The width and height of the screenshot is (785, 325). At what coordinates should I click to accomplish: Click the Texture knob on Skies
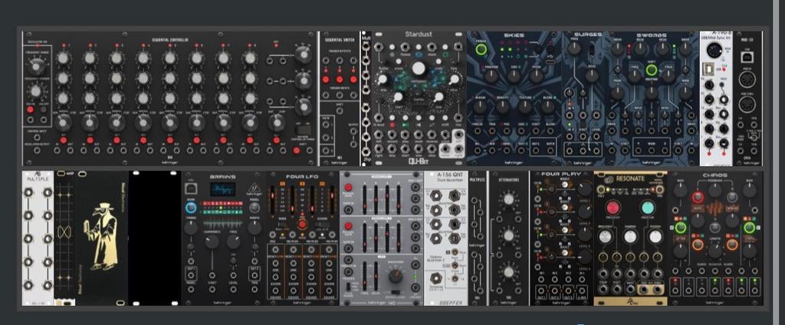(525, 106)
